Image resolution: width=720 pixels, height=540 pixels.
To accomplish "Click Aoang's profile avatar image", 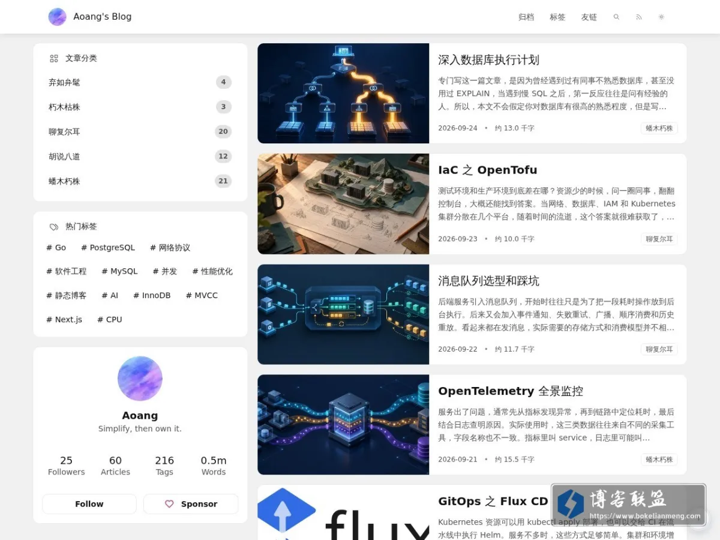I will pyautogui.click(x=140, y=379).
